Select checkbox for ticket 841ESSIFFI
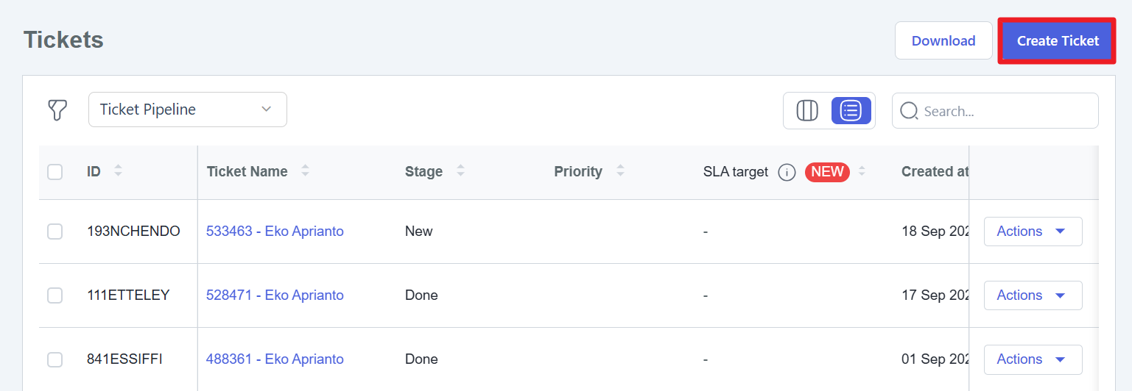The width and height of the screenshot is (1132, 391). click(55, 359)
